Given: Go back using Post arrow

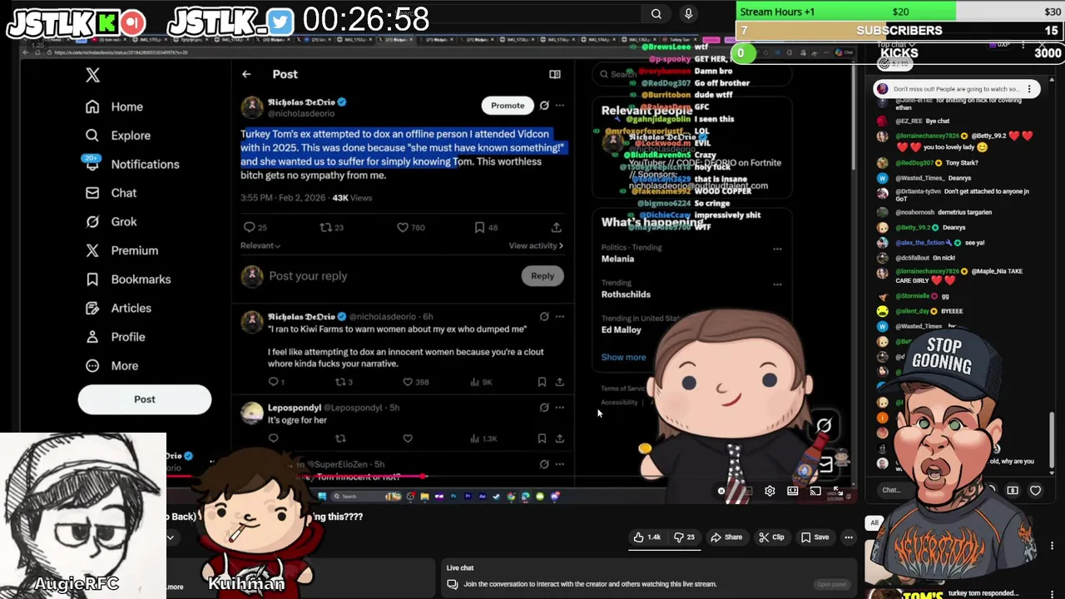Looking at the screenshot, I should coord(246,74).
